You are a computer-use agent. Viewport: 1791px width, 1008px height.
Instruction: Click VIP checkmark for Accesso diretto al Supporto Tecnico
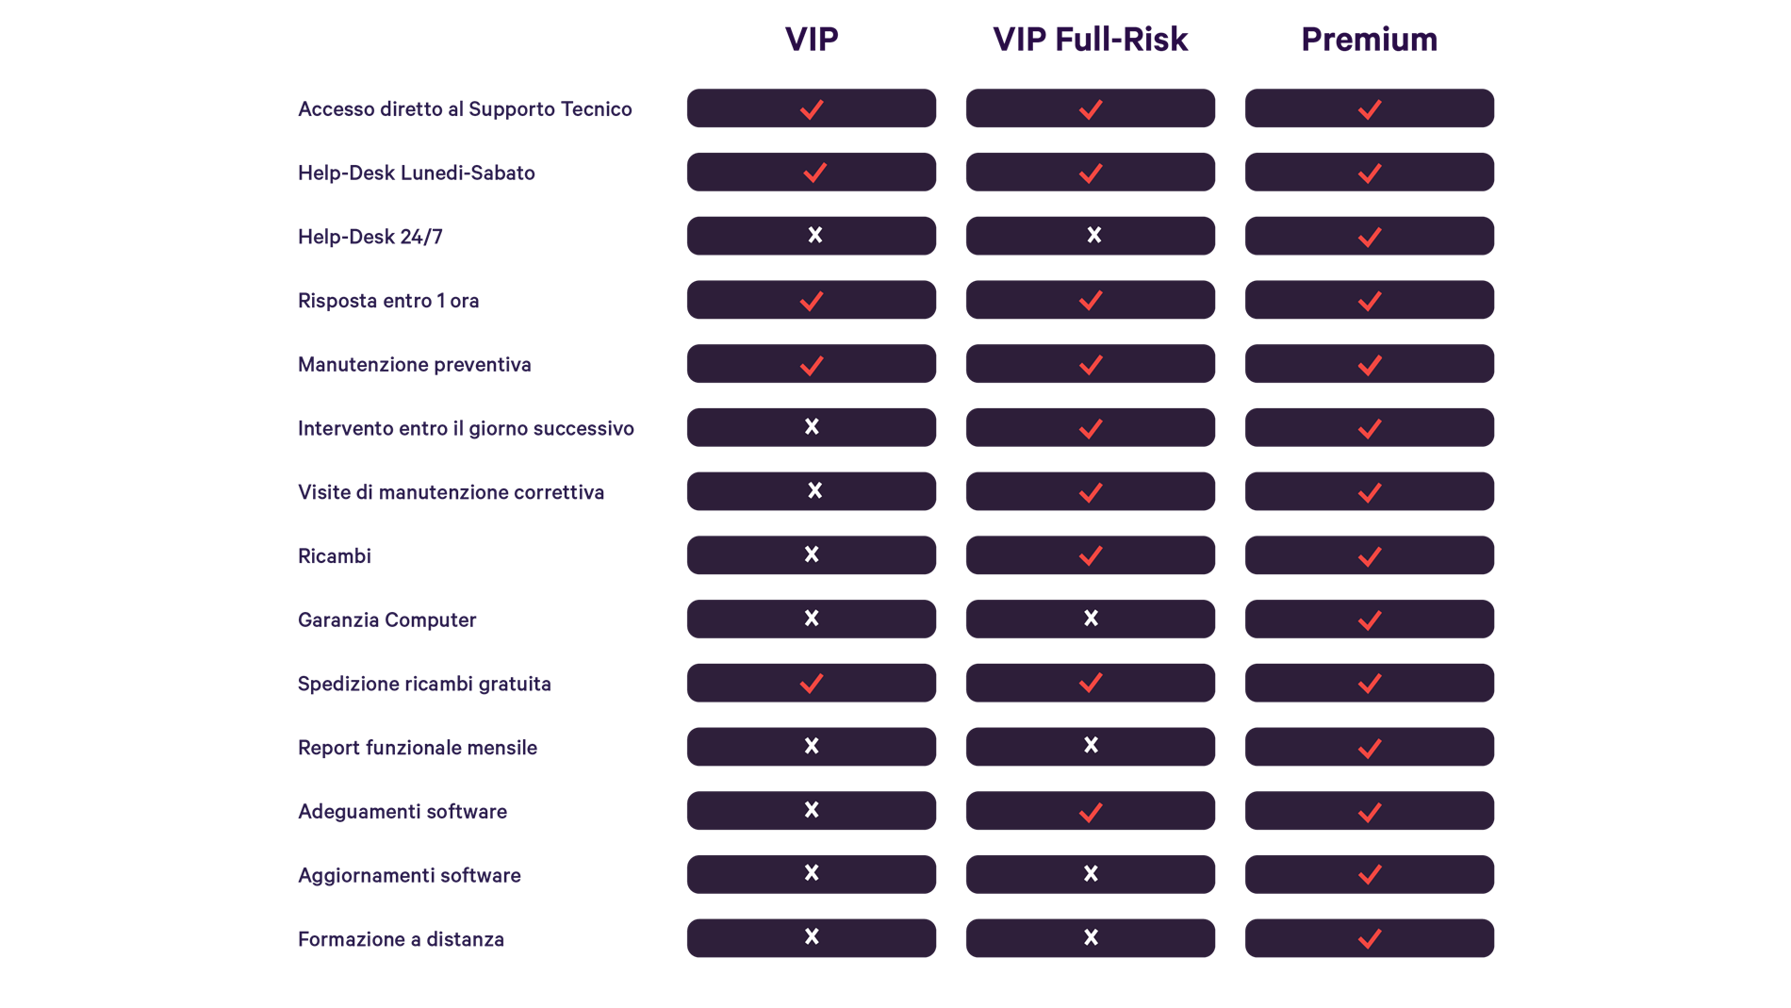[812, 109]
